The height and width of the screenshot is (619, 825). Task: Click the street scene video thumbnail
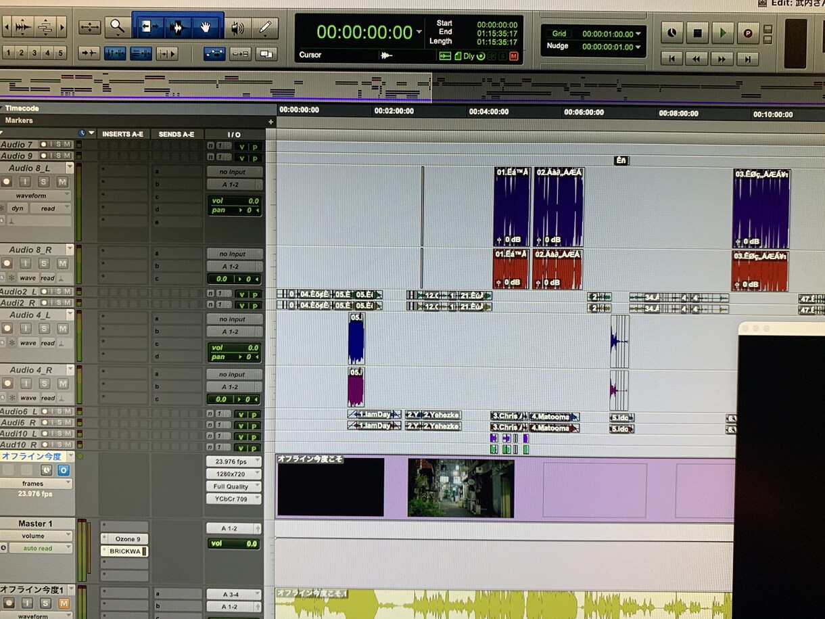[461, 488]
